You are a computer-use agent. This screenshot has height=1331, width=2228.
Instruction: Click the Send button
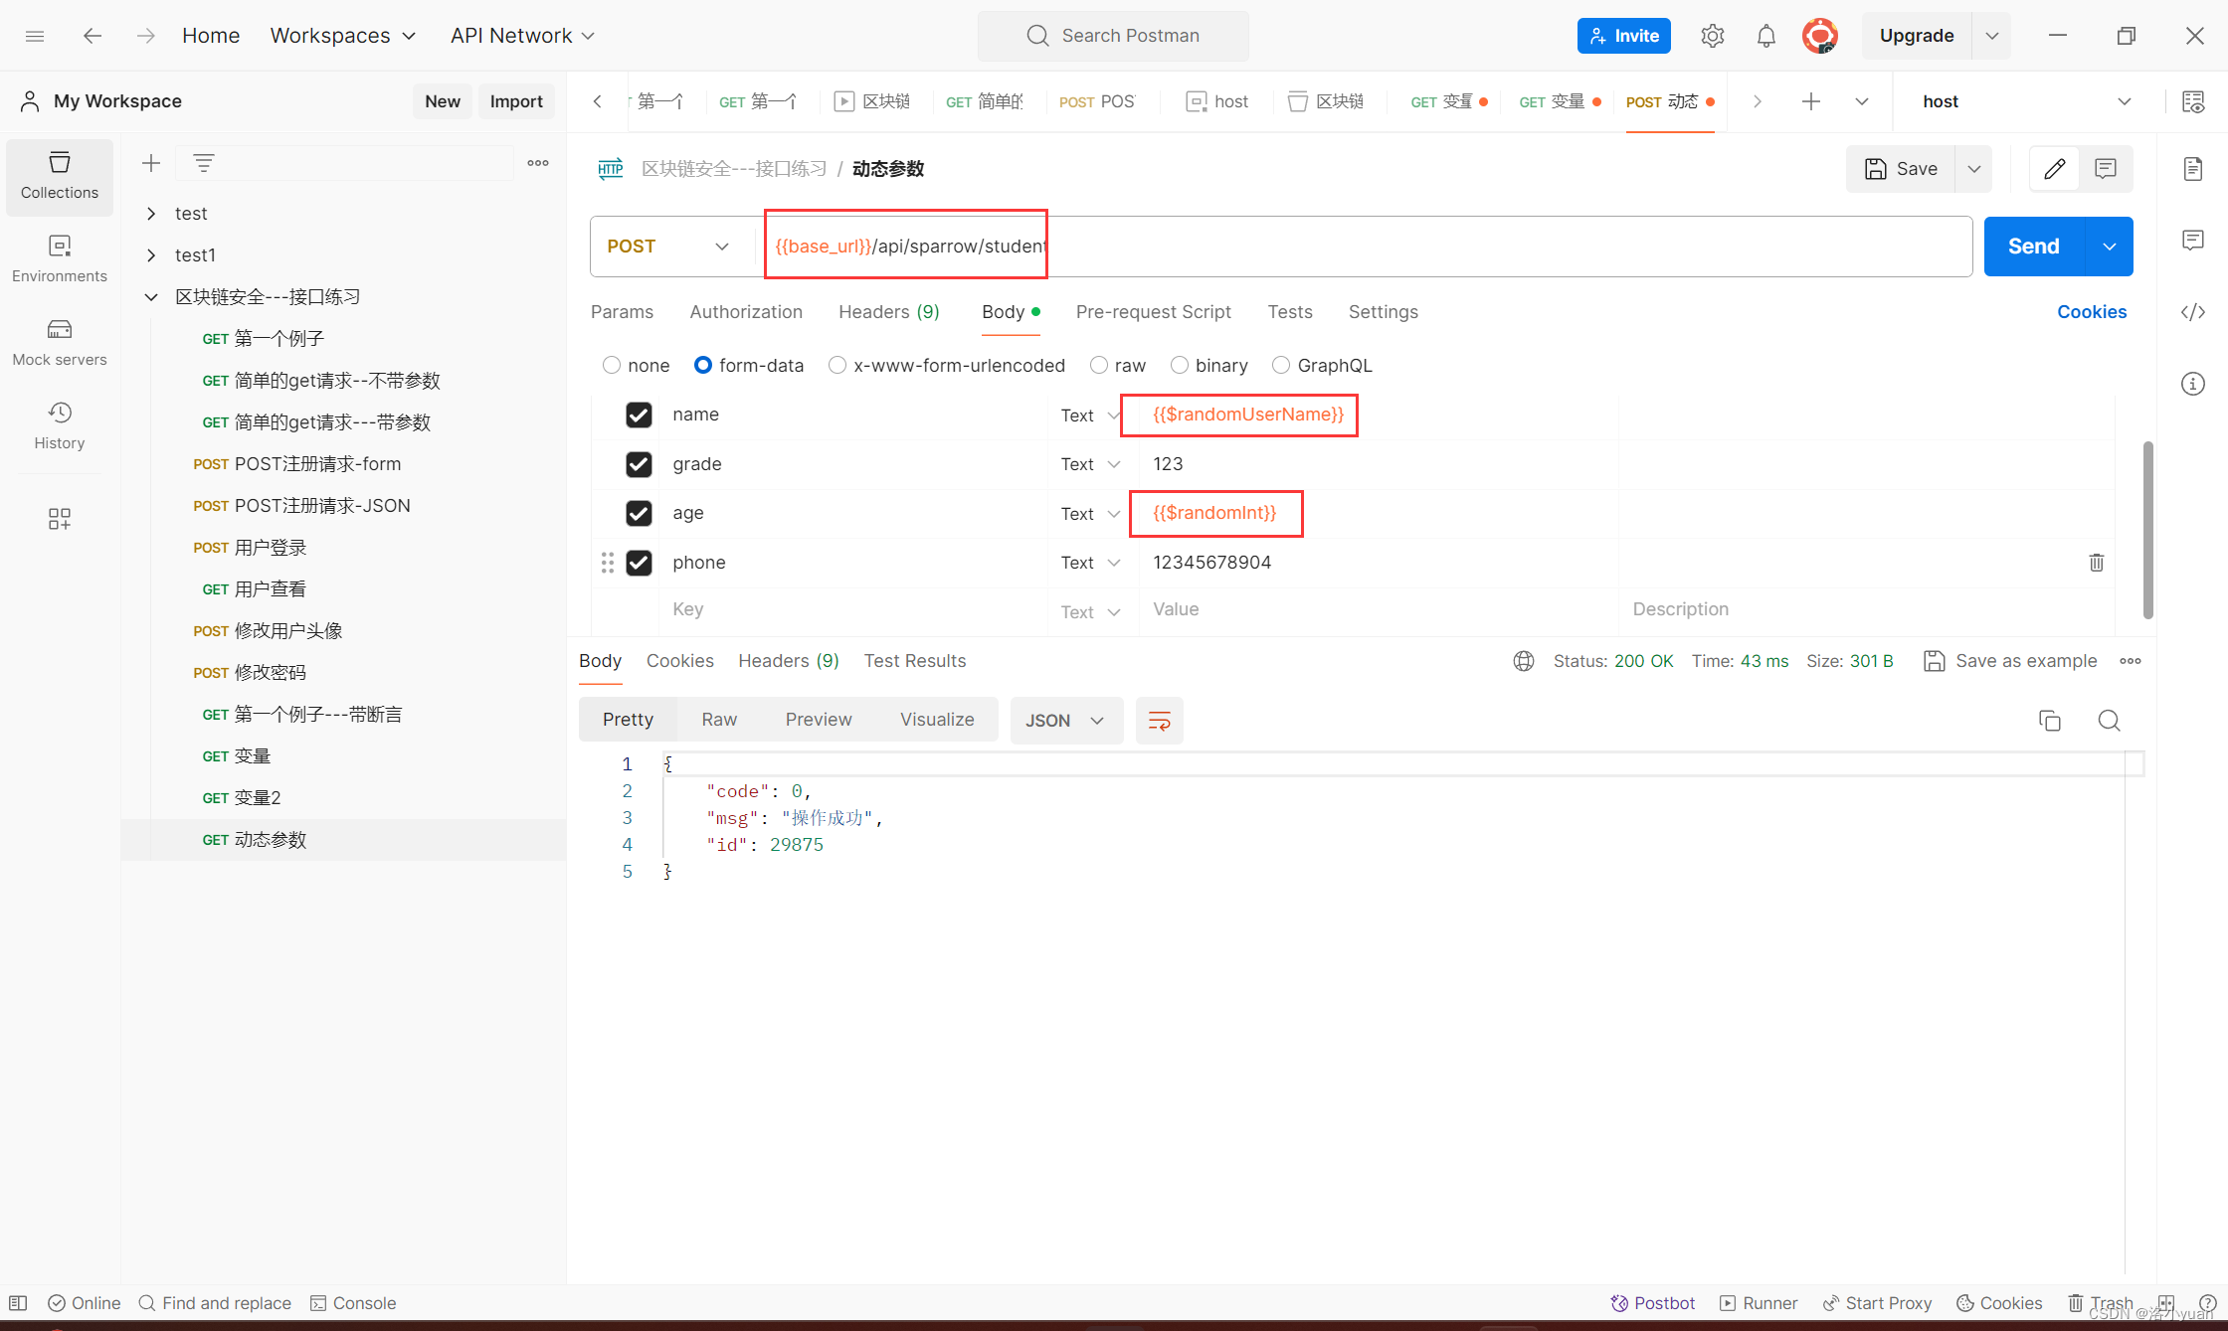[2033, 247]
